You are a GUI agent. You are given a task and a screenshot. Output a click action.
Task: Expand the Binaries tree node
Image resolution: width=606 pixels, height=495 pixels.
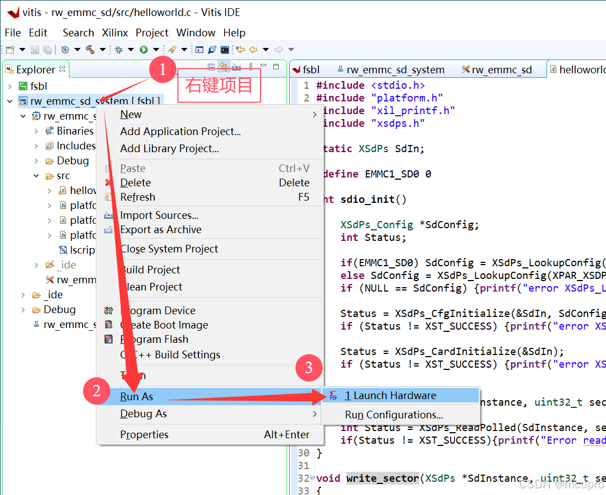36,131
